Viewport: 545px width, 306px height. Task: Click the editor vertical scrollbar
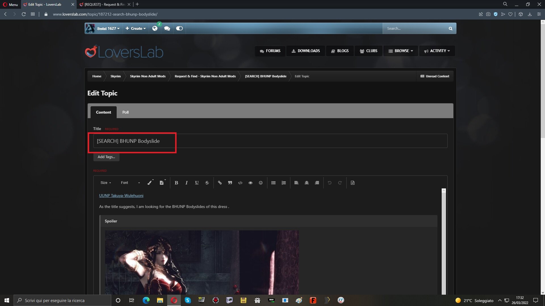(x=444, y=241)
